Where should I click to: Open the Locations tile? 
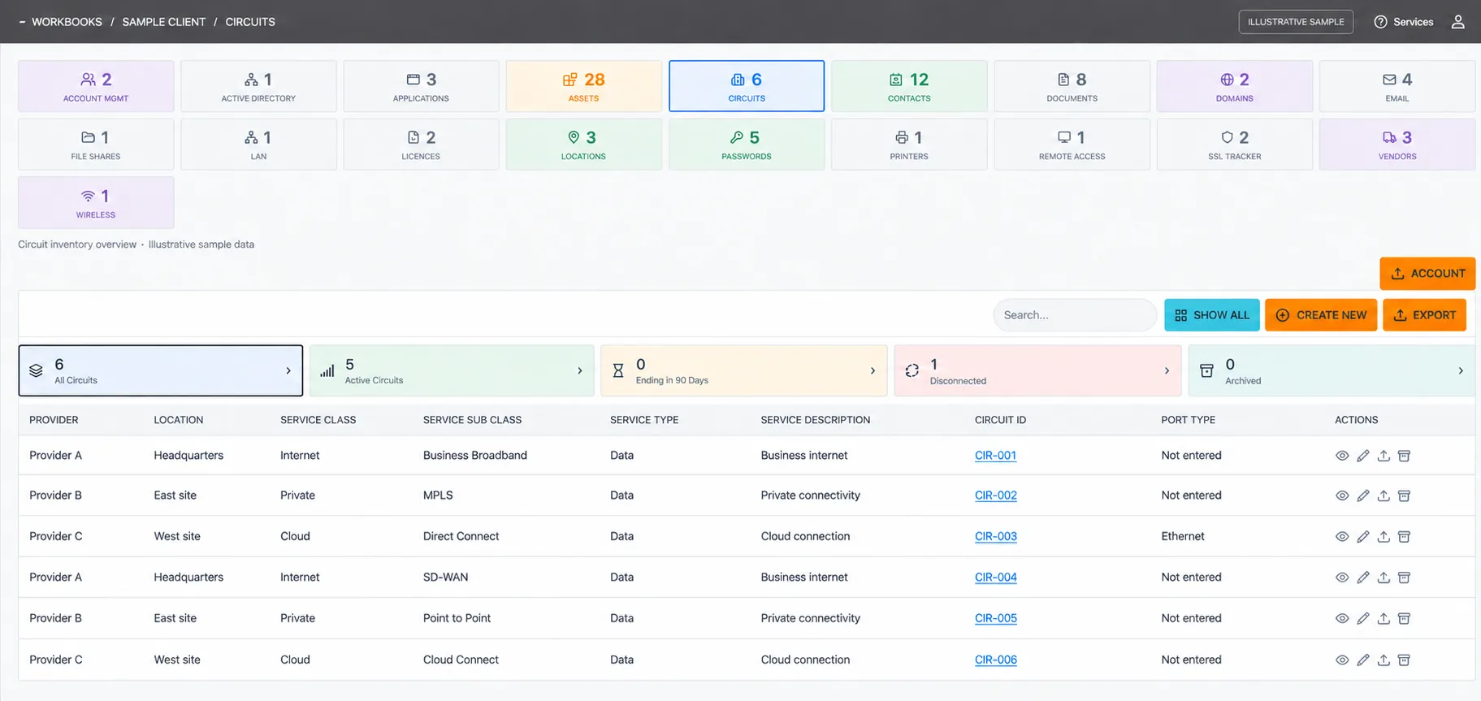tap(583, 145)
